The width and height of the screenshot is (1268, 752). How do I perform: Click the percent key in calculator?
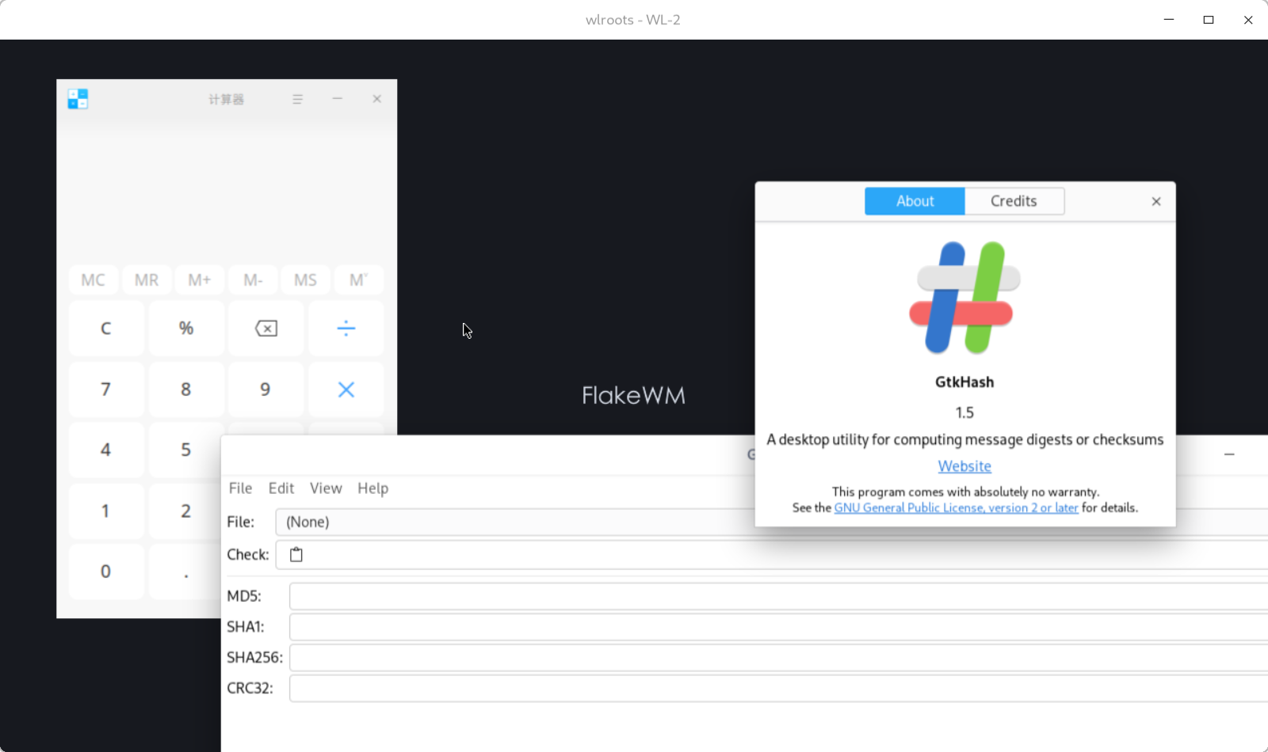186,328
